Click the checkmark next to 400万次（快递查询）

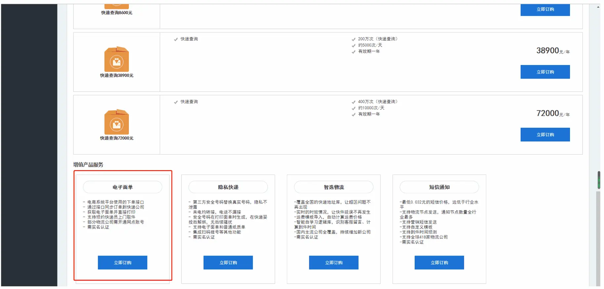click(x=354, y=102)
